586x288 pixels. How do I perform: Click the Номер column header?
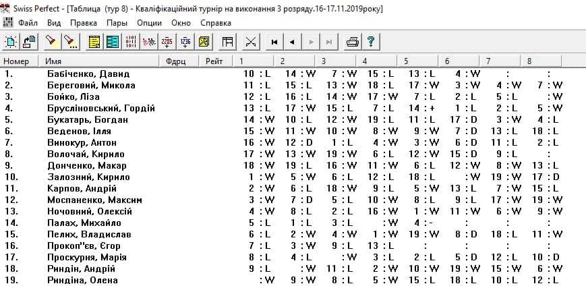click(x=16, y=61)
